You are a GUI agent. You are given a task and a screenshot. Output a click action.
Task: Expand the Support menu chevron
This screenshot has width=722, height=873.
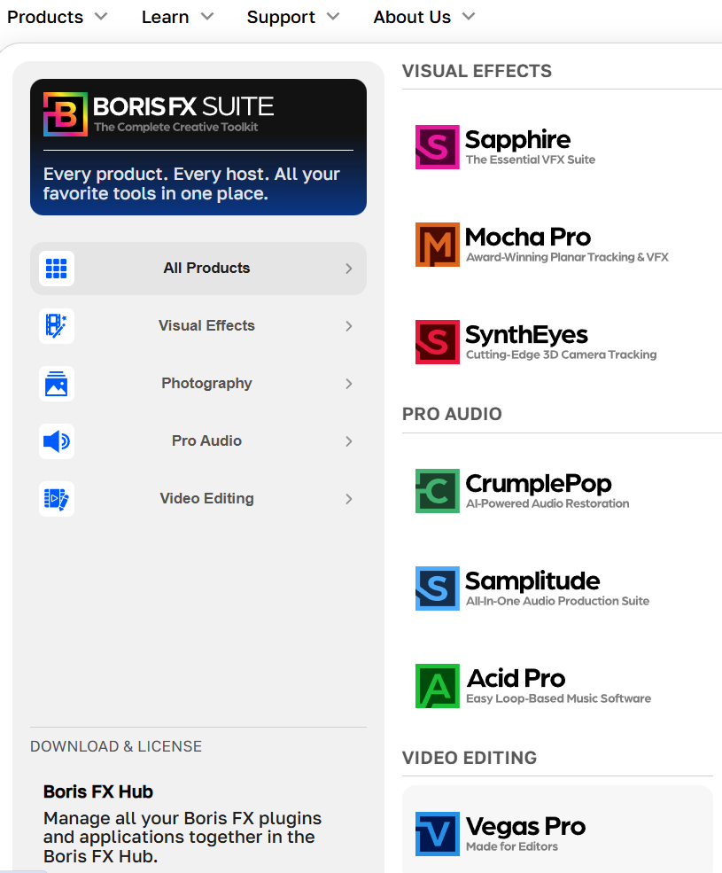pyautogui.click(x=333, y=17)
